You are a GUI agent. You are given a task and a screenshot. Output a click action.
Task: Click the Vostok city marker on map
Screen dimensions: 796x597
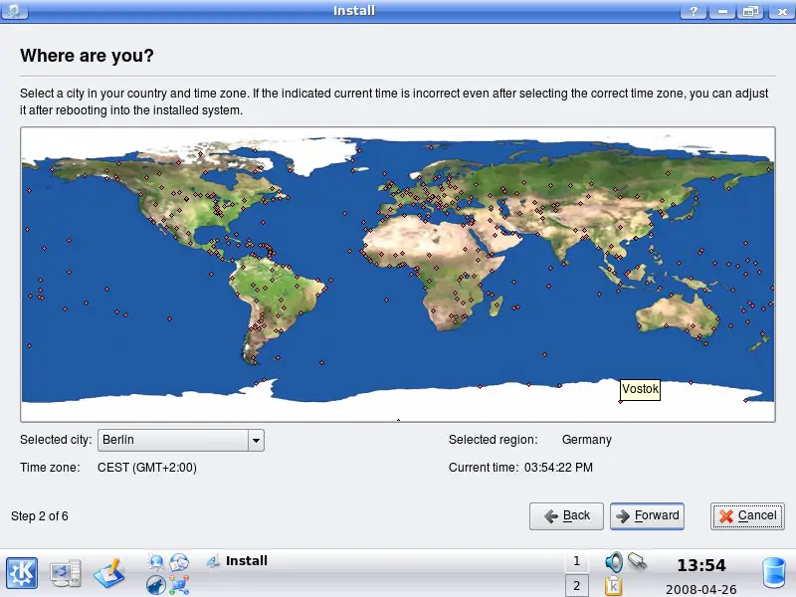(x=620, y=402)
